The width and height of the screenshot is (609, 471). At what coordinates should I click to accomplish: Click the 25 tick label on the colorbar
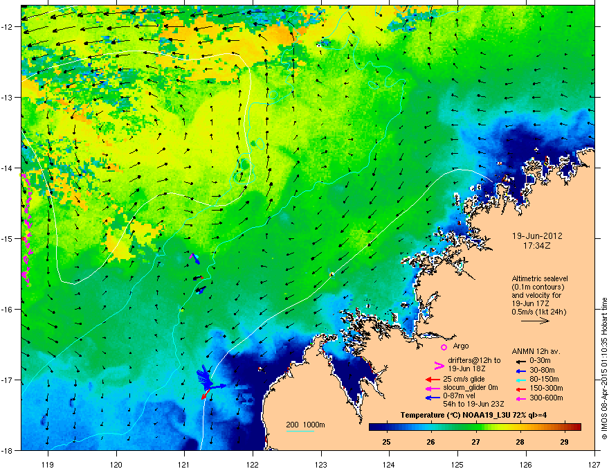point(386,442)
